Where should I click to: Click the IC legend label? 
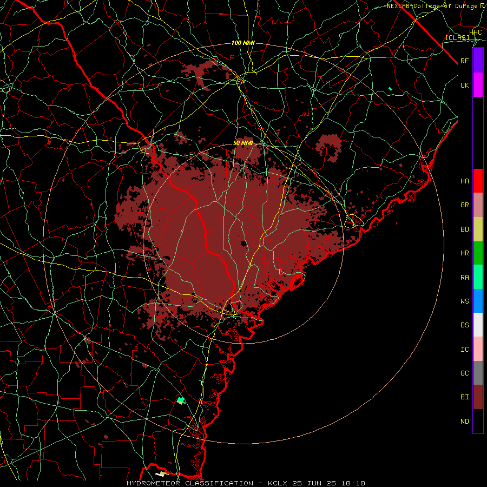464,350
